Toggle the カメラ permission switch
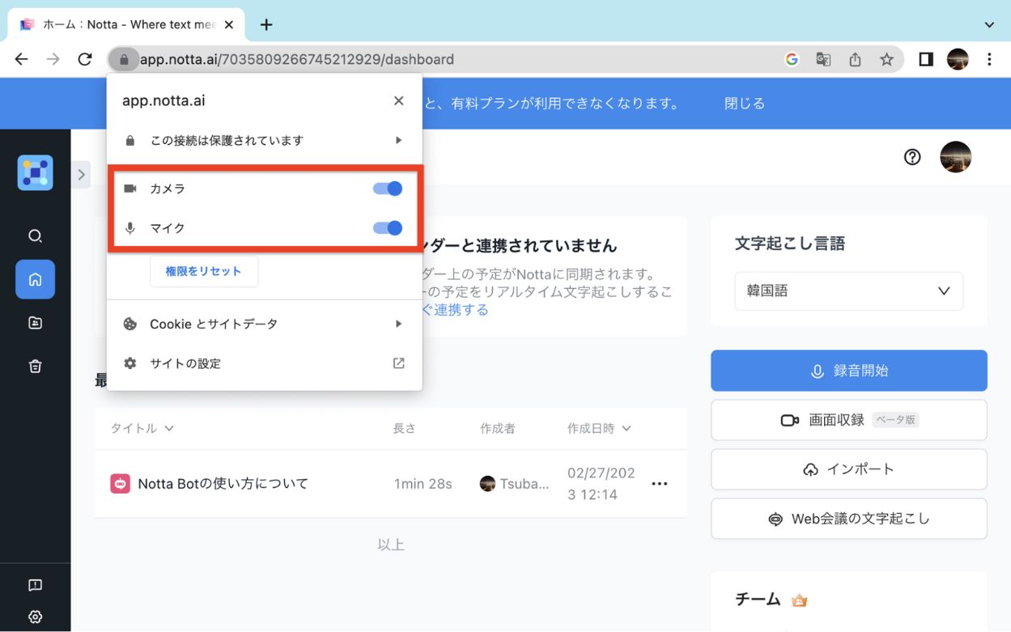The width and height of the screenshot is (1011, 632). [x=388, y=189]
